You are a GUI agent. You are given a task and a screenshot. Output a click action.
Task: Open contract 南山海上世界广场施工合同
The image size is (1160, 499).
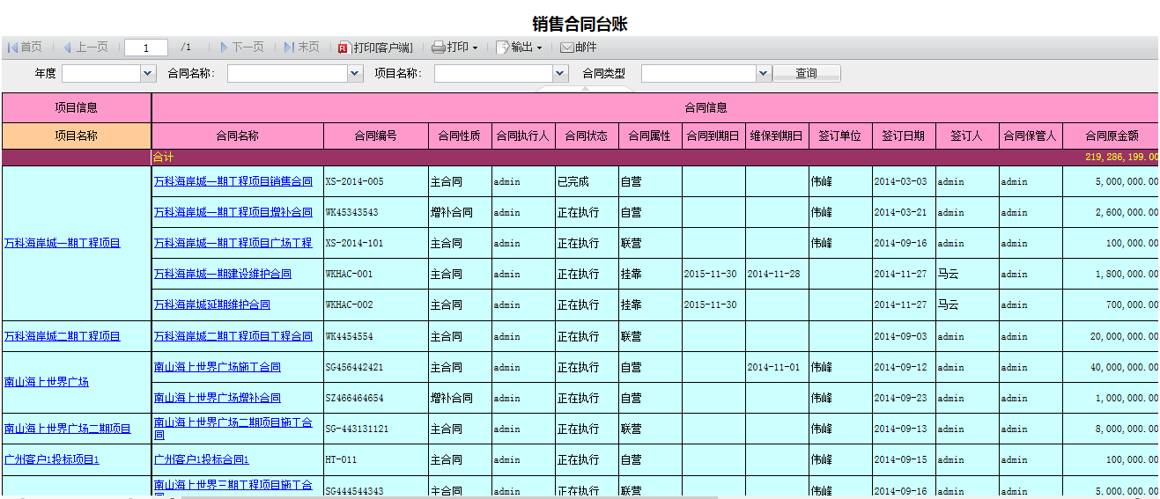pos(218,367)
